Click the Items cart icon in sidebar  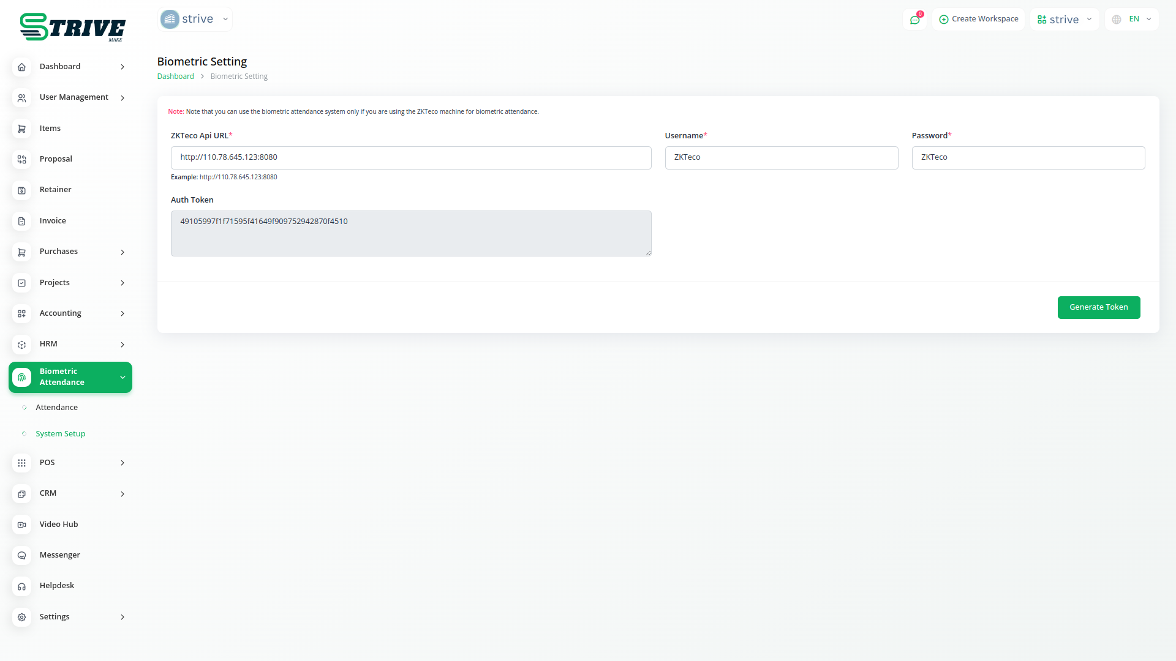pyautogui.click(x=21, y=129)
